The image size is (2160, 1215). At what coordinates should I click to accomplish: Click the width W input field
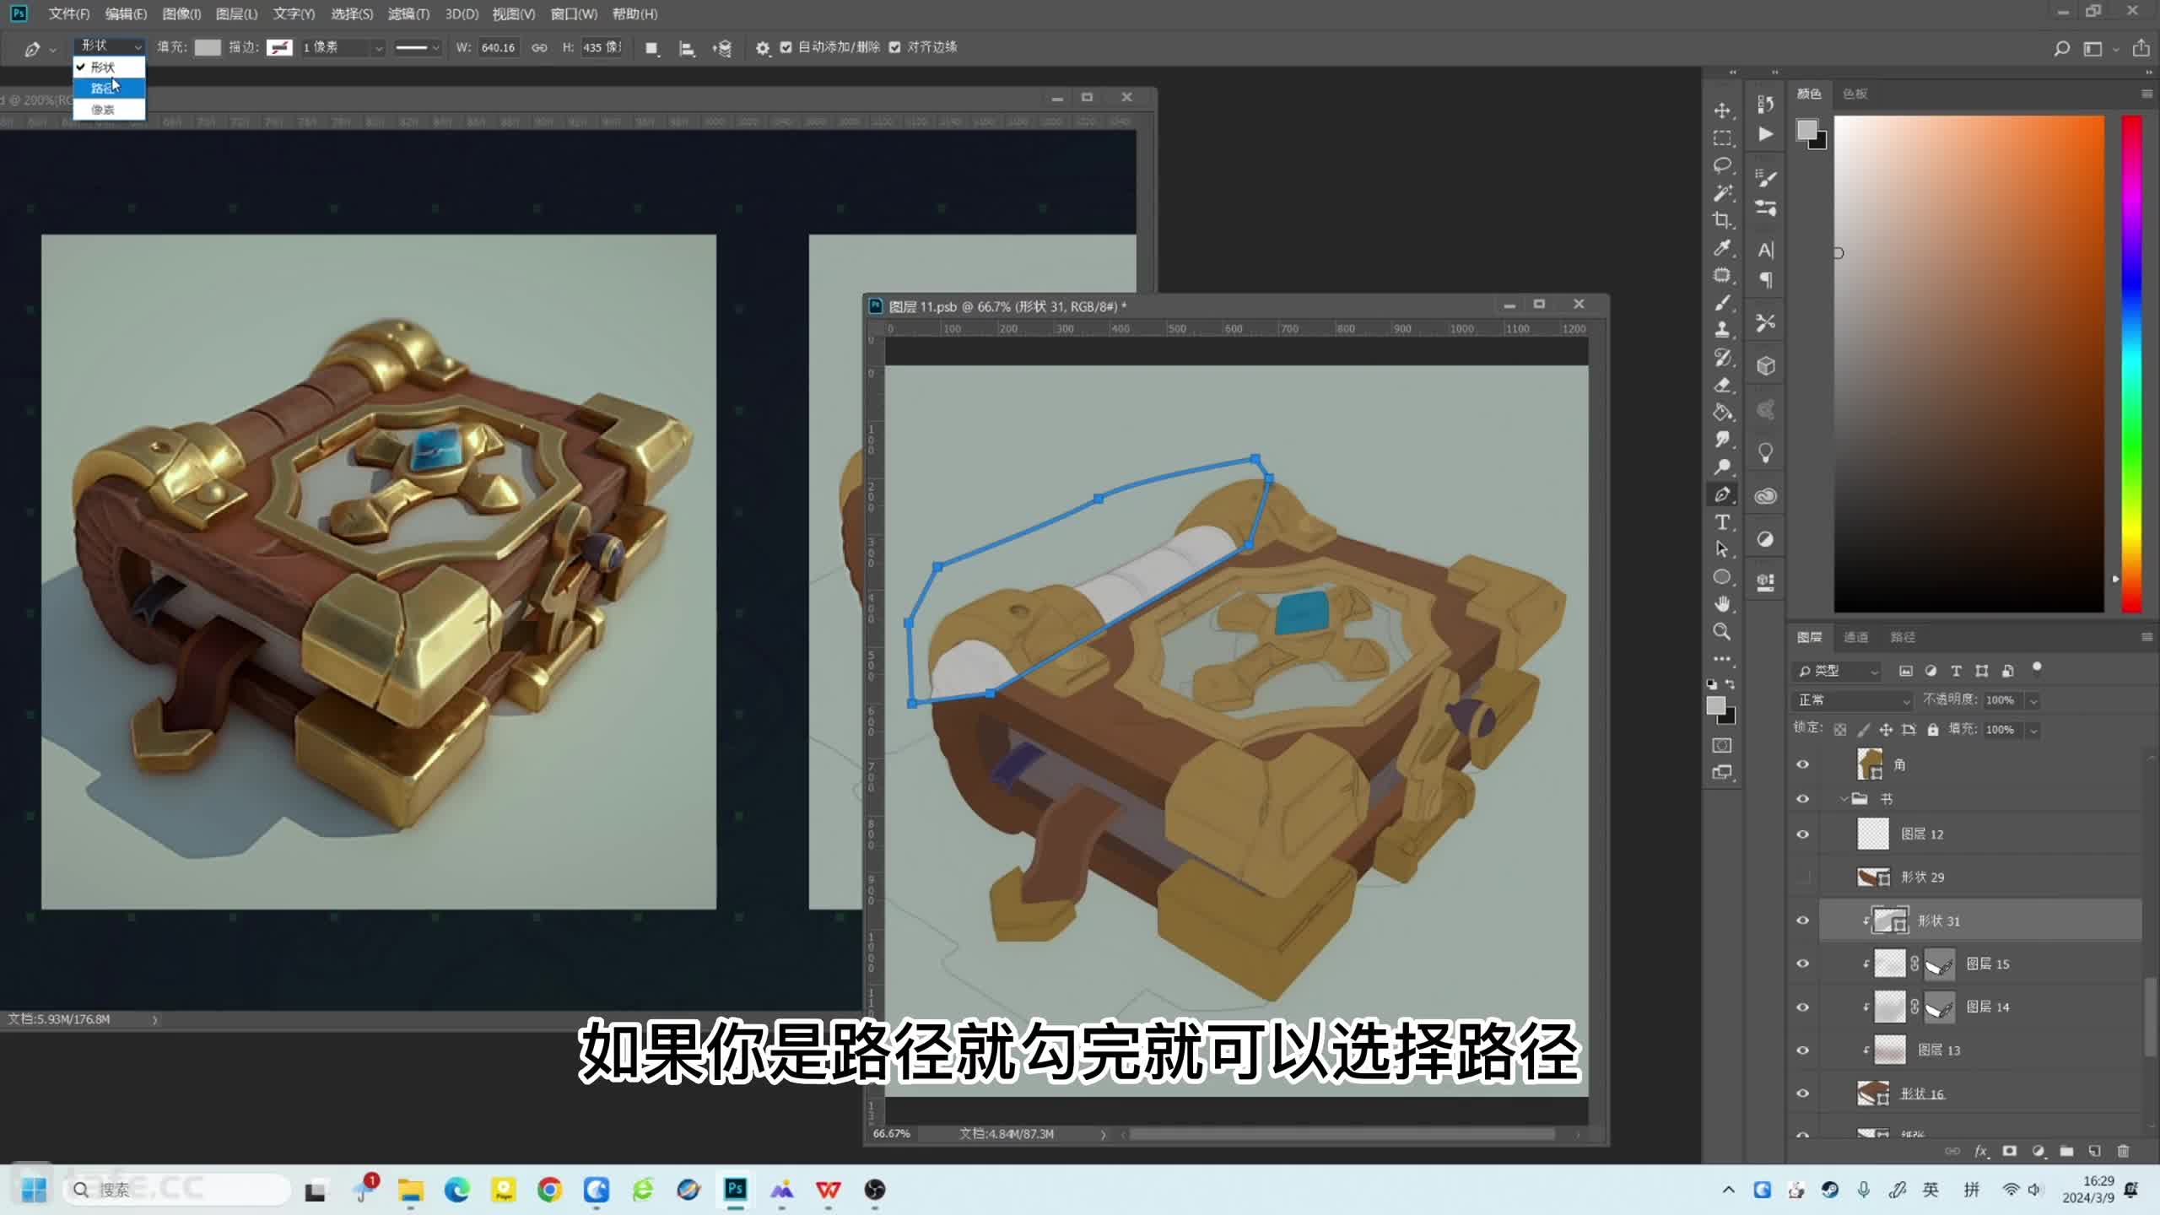498,48
